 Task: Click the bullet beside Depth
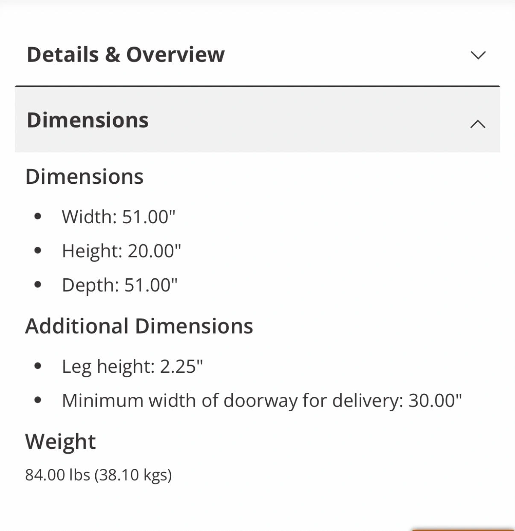[38, 285]
